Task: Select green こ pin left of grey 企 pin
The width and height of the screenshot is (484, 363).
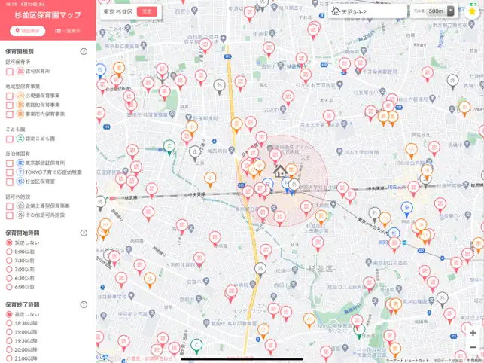Action: point(169,147)
